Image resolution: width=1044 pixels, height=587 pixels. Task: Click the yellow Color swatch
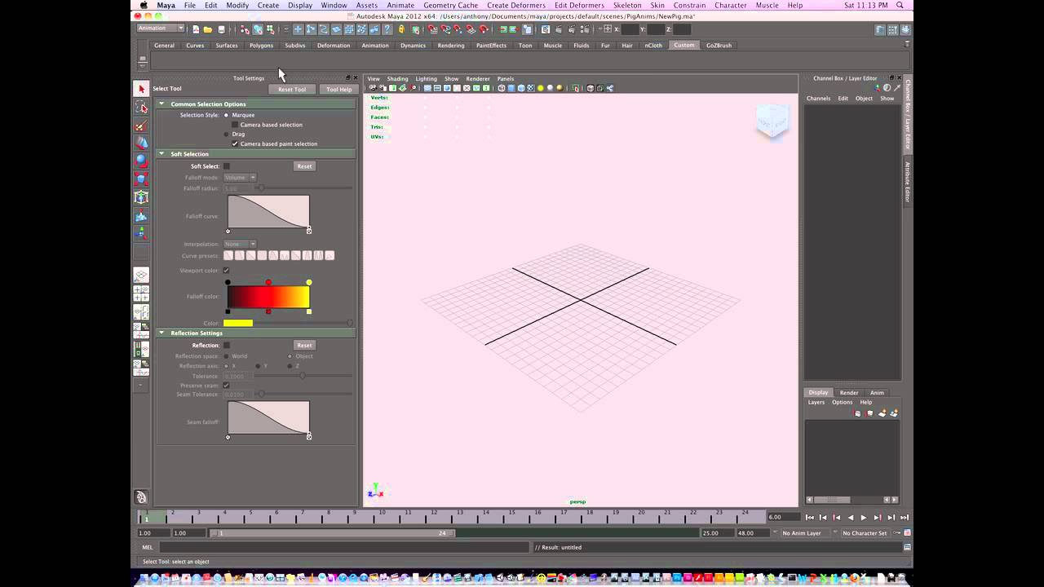(238, 323)
